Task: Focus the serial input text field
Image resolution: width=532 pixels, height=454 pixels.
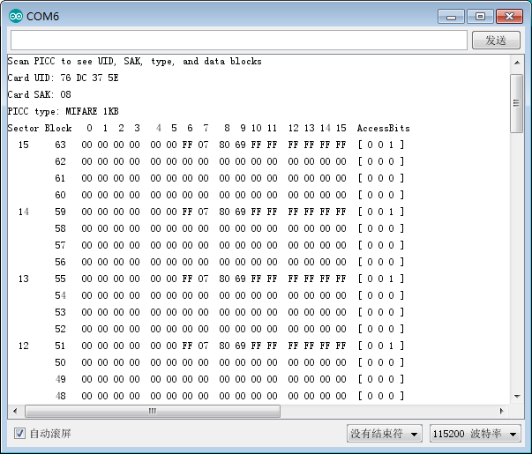Action: 239,40
